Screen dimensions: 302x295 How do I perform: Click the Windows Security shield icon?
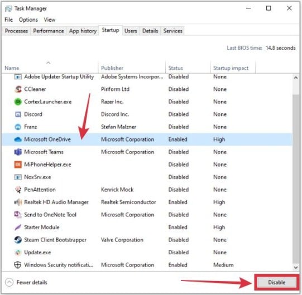(18, 265)
